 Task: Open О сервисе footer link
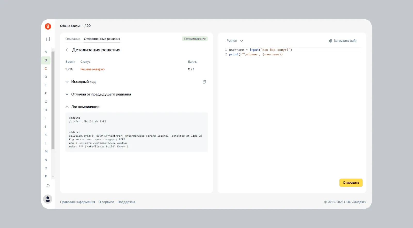pos(106,202)
